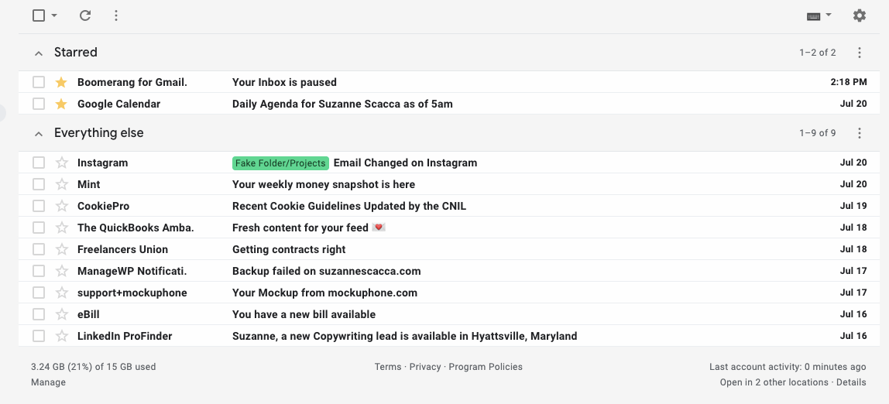Star the LinkedIn ProFinder email
Screen dimensions: 889x404
[x=61, y=336]
